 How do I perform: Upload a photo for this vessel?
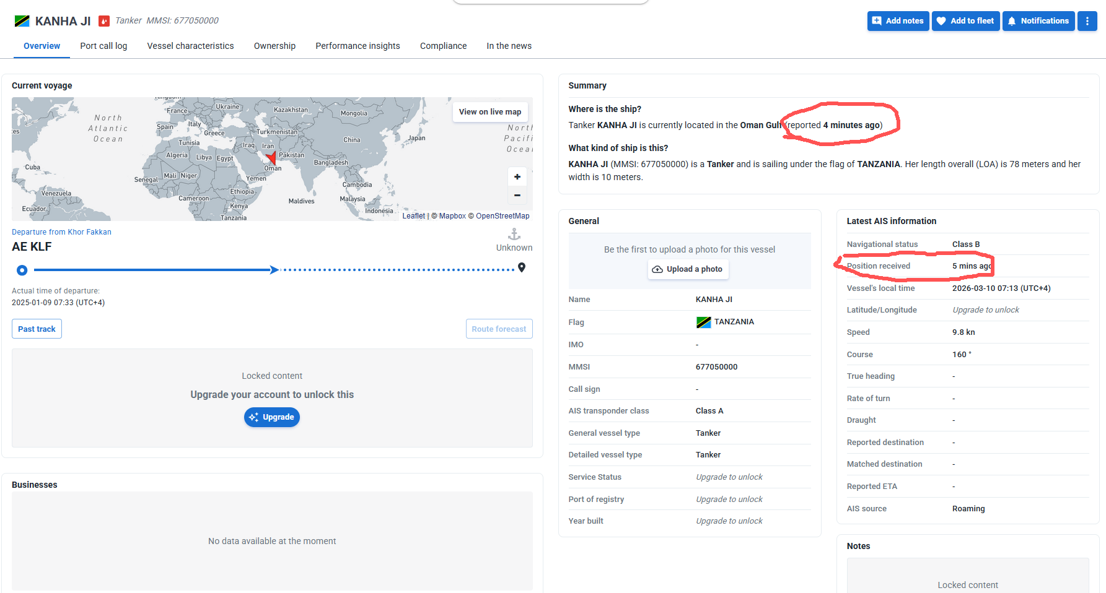point(687,269)
